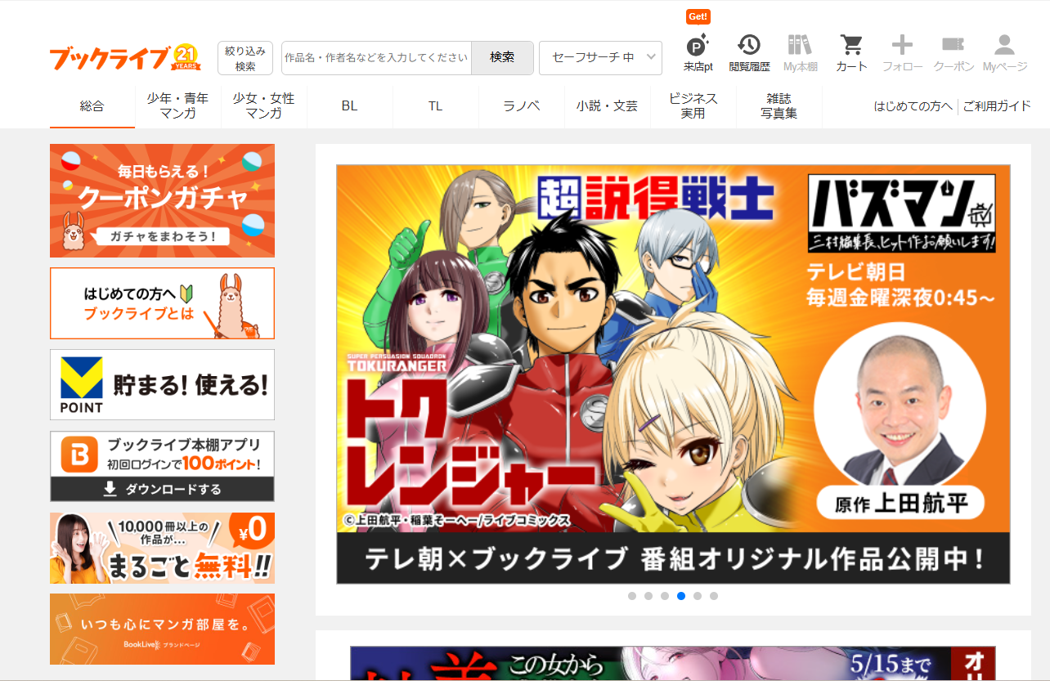Open the Myページ profile icon
This screenshot has height=681, width=1050.
1004,54
